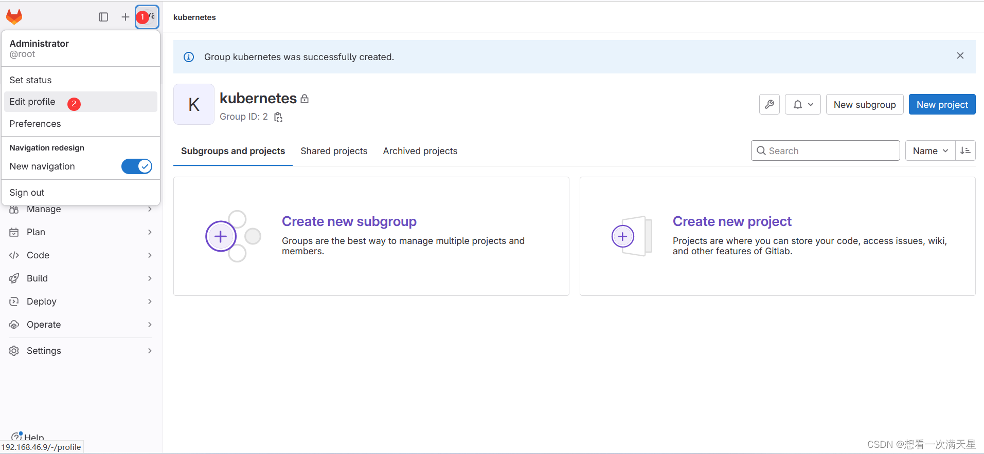The width and height of the screenshot is (984, 454).
Task: Select Edit profile in user menu
Action: (80, 102)
